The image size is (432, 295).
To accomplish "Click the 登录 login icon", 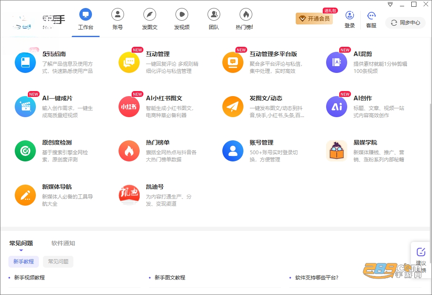I will [x=350, y=16].
